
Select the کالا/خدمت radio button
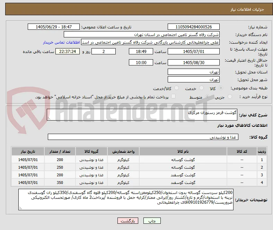tap(177, 88)
